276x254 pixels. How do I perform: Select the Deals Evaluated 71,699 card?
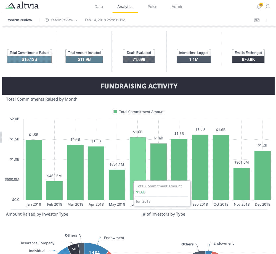(139, 56)
